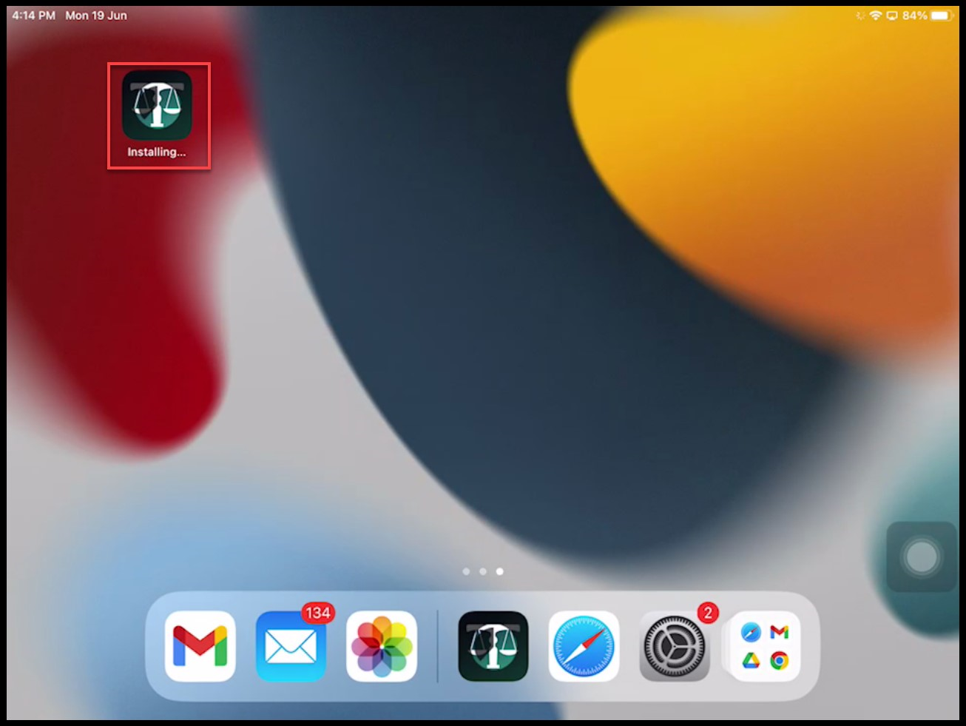Tap the Wi-Fi icon in status bar

coord(876,16)
